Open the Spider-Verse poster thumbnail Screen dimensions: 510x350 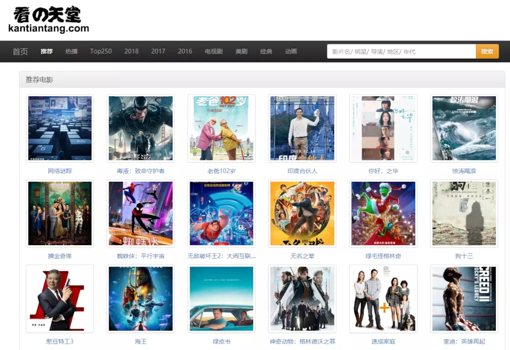[x=141, y=214]
